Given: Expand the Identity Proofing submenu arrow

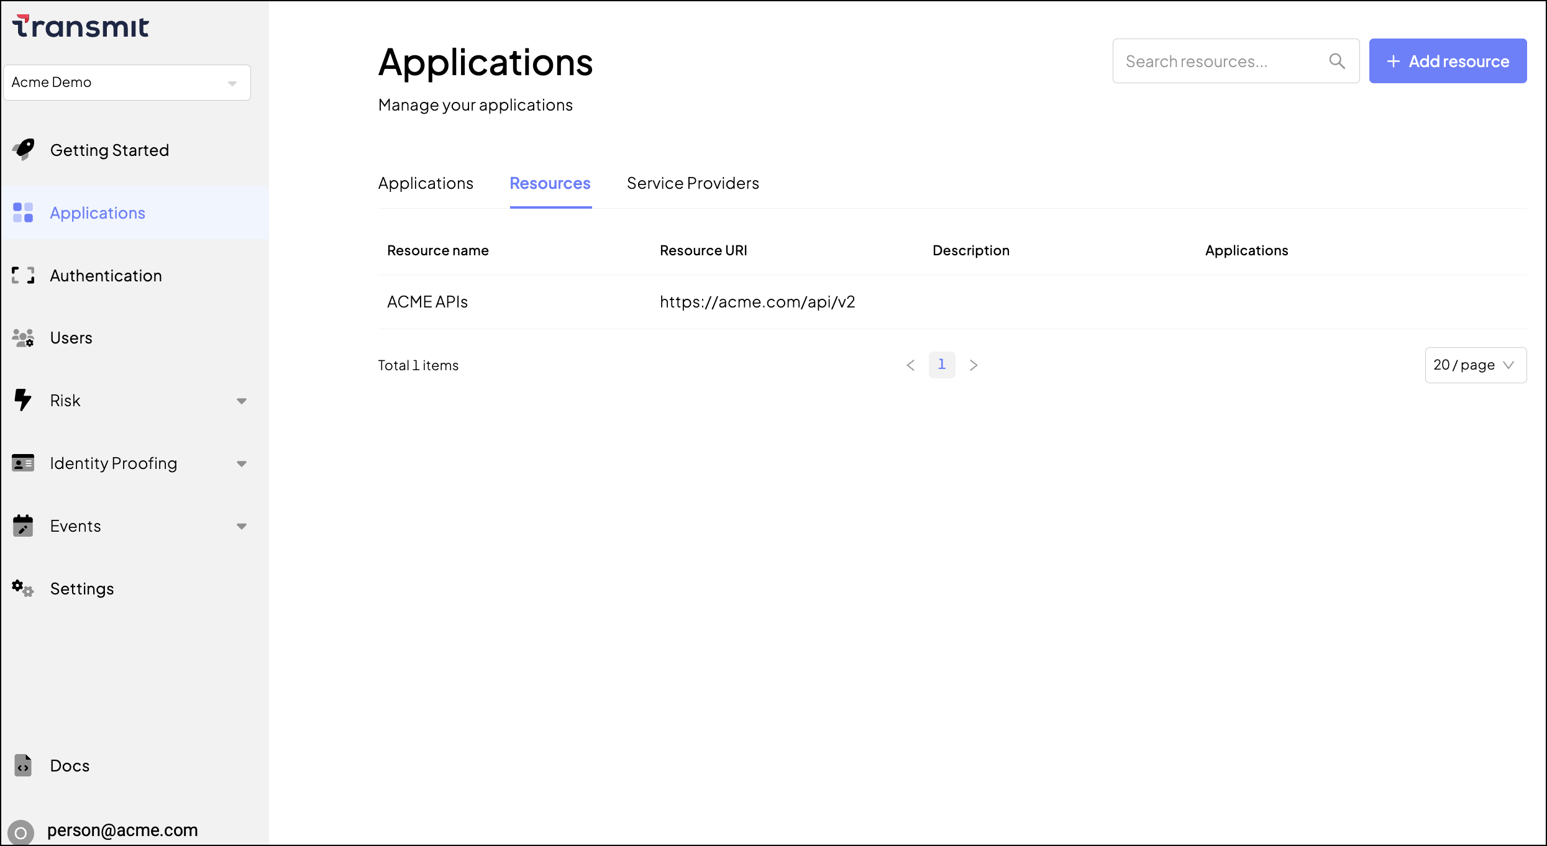Looking at the screenshot, I should click(x=242, y=464).
